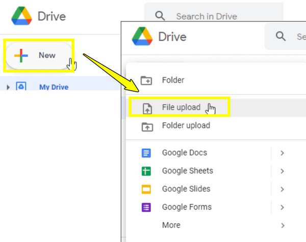
Task: Click the new Folder icon in menu
Action: click(146, 80)
